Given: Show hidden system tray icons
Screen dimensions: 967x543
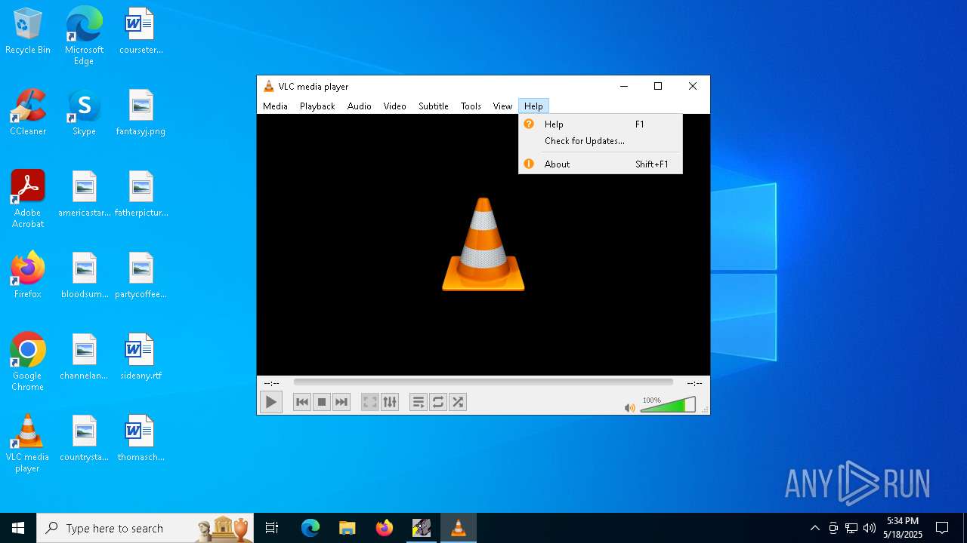Looking at the screenshot, I should click(814, 528).
